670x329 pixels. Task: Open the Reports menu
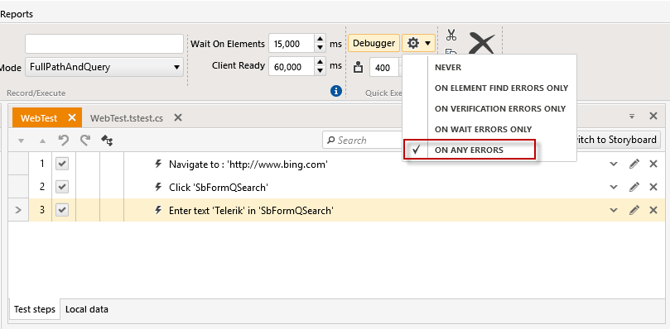click(17, 14)
